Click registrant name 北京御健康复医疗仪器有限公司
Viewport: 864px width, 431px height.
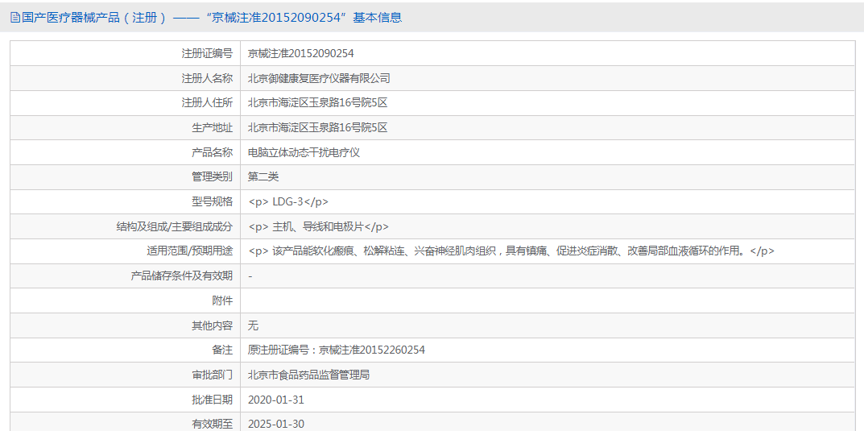pyautogui.click(x=319, y=78)
